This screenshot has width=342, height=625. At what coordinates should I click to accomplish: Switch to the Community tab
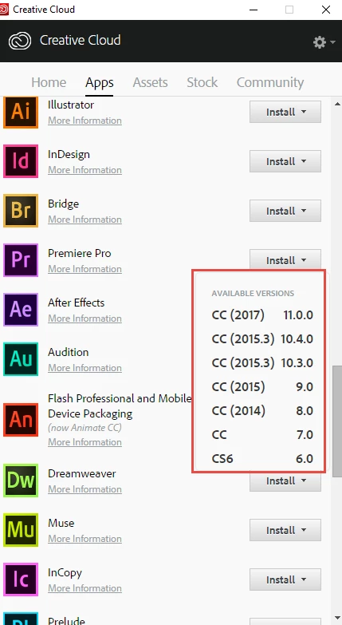click(270, 82)
